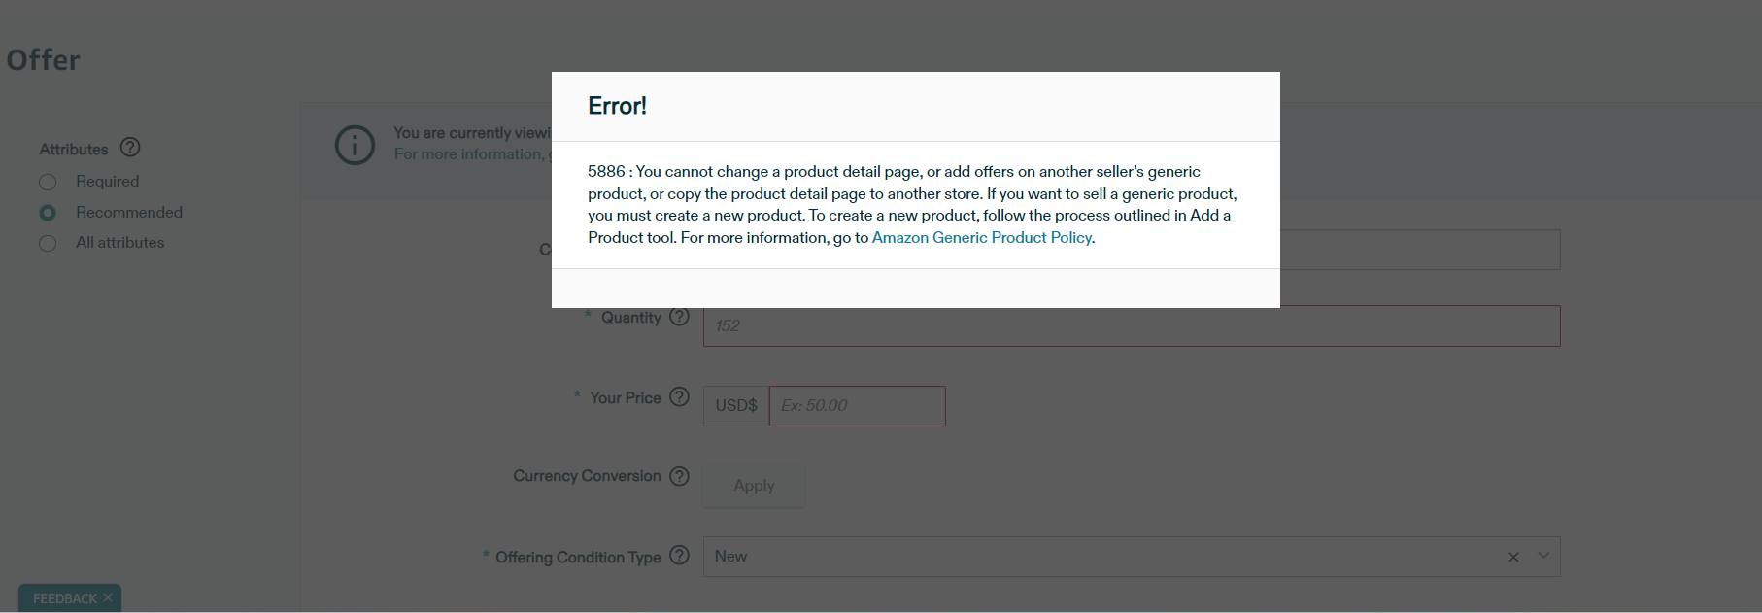This screenshot has width=1762, height=613.
Task: Click the Your Price input field
Action: pyautogui.click(x=857, y=406)
